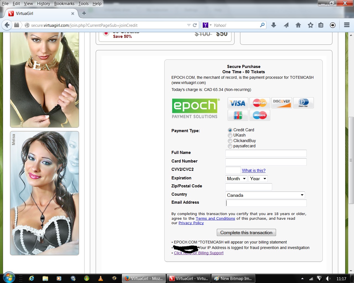Bookmark this page with the star icon
Viewport: 354px width, 283px height.
[x=310, y=25]
